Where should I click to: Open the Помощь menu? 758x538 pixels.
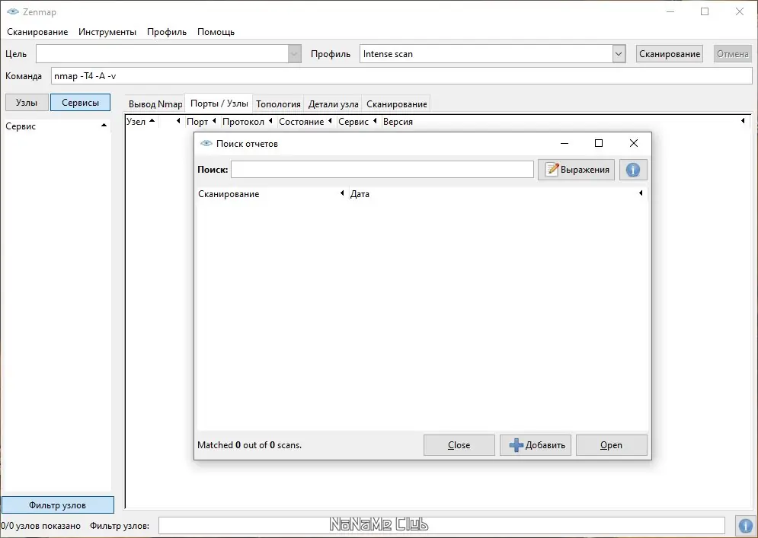[216, 32]
